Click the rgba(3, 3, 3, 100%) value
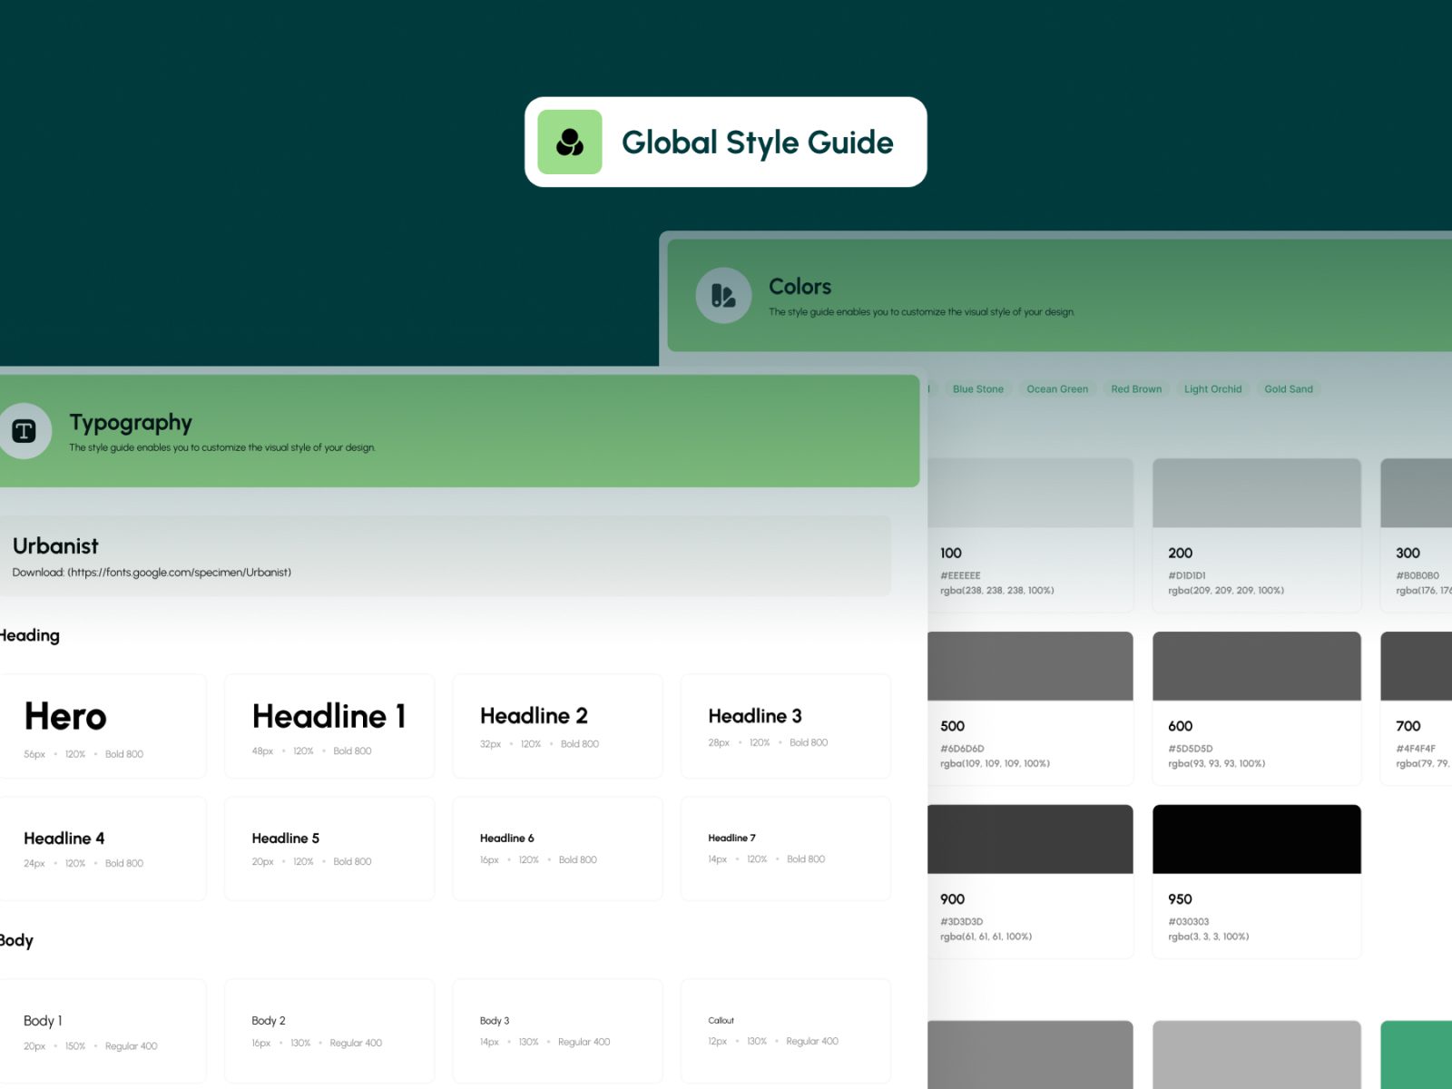Screen dimensions: 1452x1089 pyautogui.click(x=1208, y=937)
